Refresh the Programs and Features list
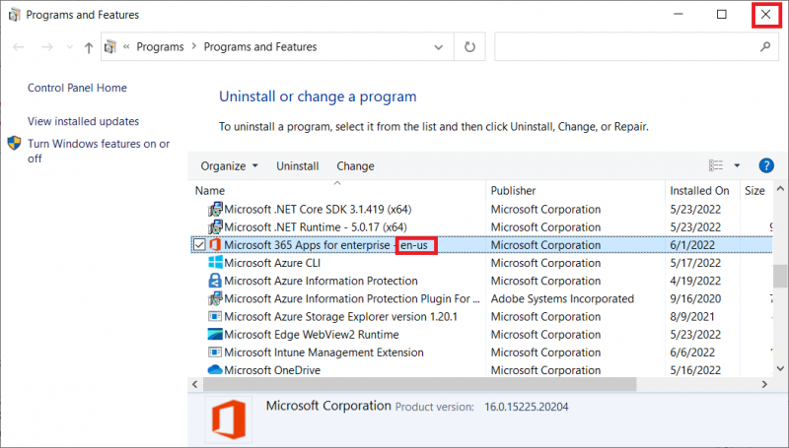Screen dimensions: 789x448 coord(469,46)
